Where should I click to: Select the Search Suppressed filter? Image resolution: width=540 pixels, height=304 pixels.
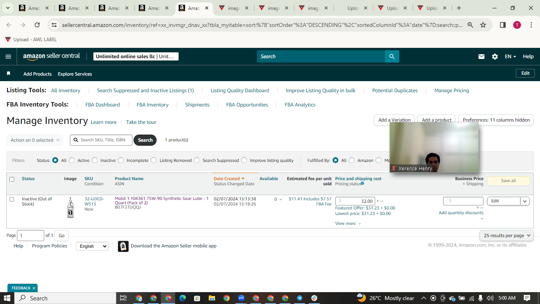tap(197, 160)
